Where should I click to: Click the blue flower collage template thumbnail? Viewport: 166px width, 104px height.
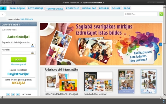coord(149,81)
